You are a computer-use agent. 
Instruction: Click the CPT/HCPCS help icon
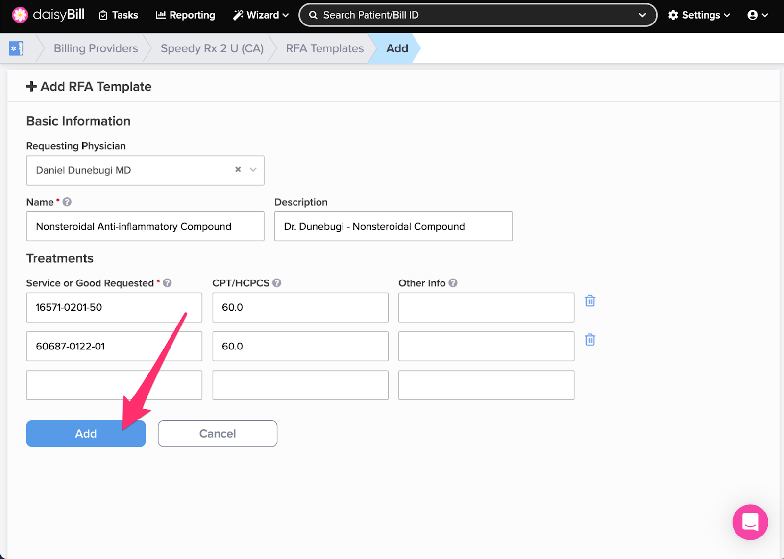tap(277, 283)
